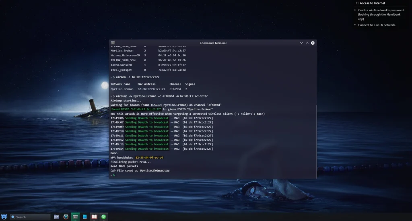The height and width of the screenshot is (221, 412).
Task: Collapse the Access to Internet objective panel
Action: click(x=356, y=3)
